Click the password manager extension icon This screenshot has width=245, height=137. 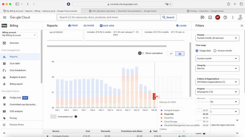pos(69,4)
